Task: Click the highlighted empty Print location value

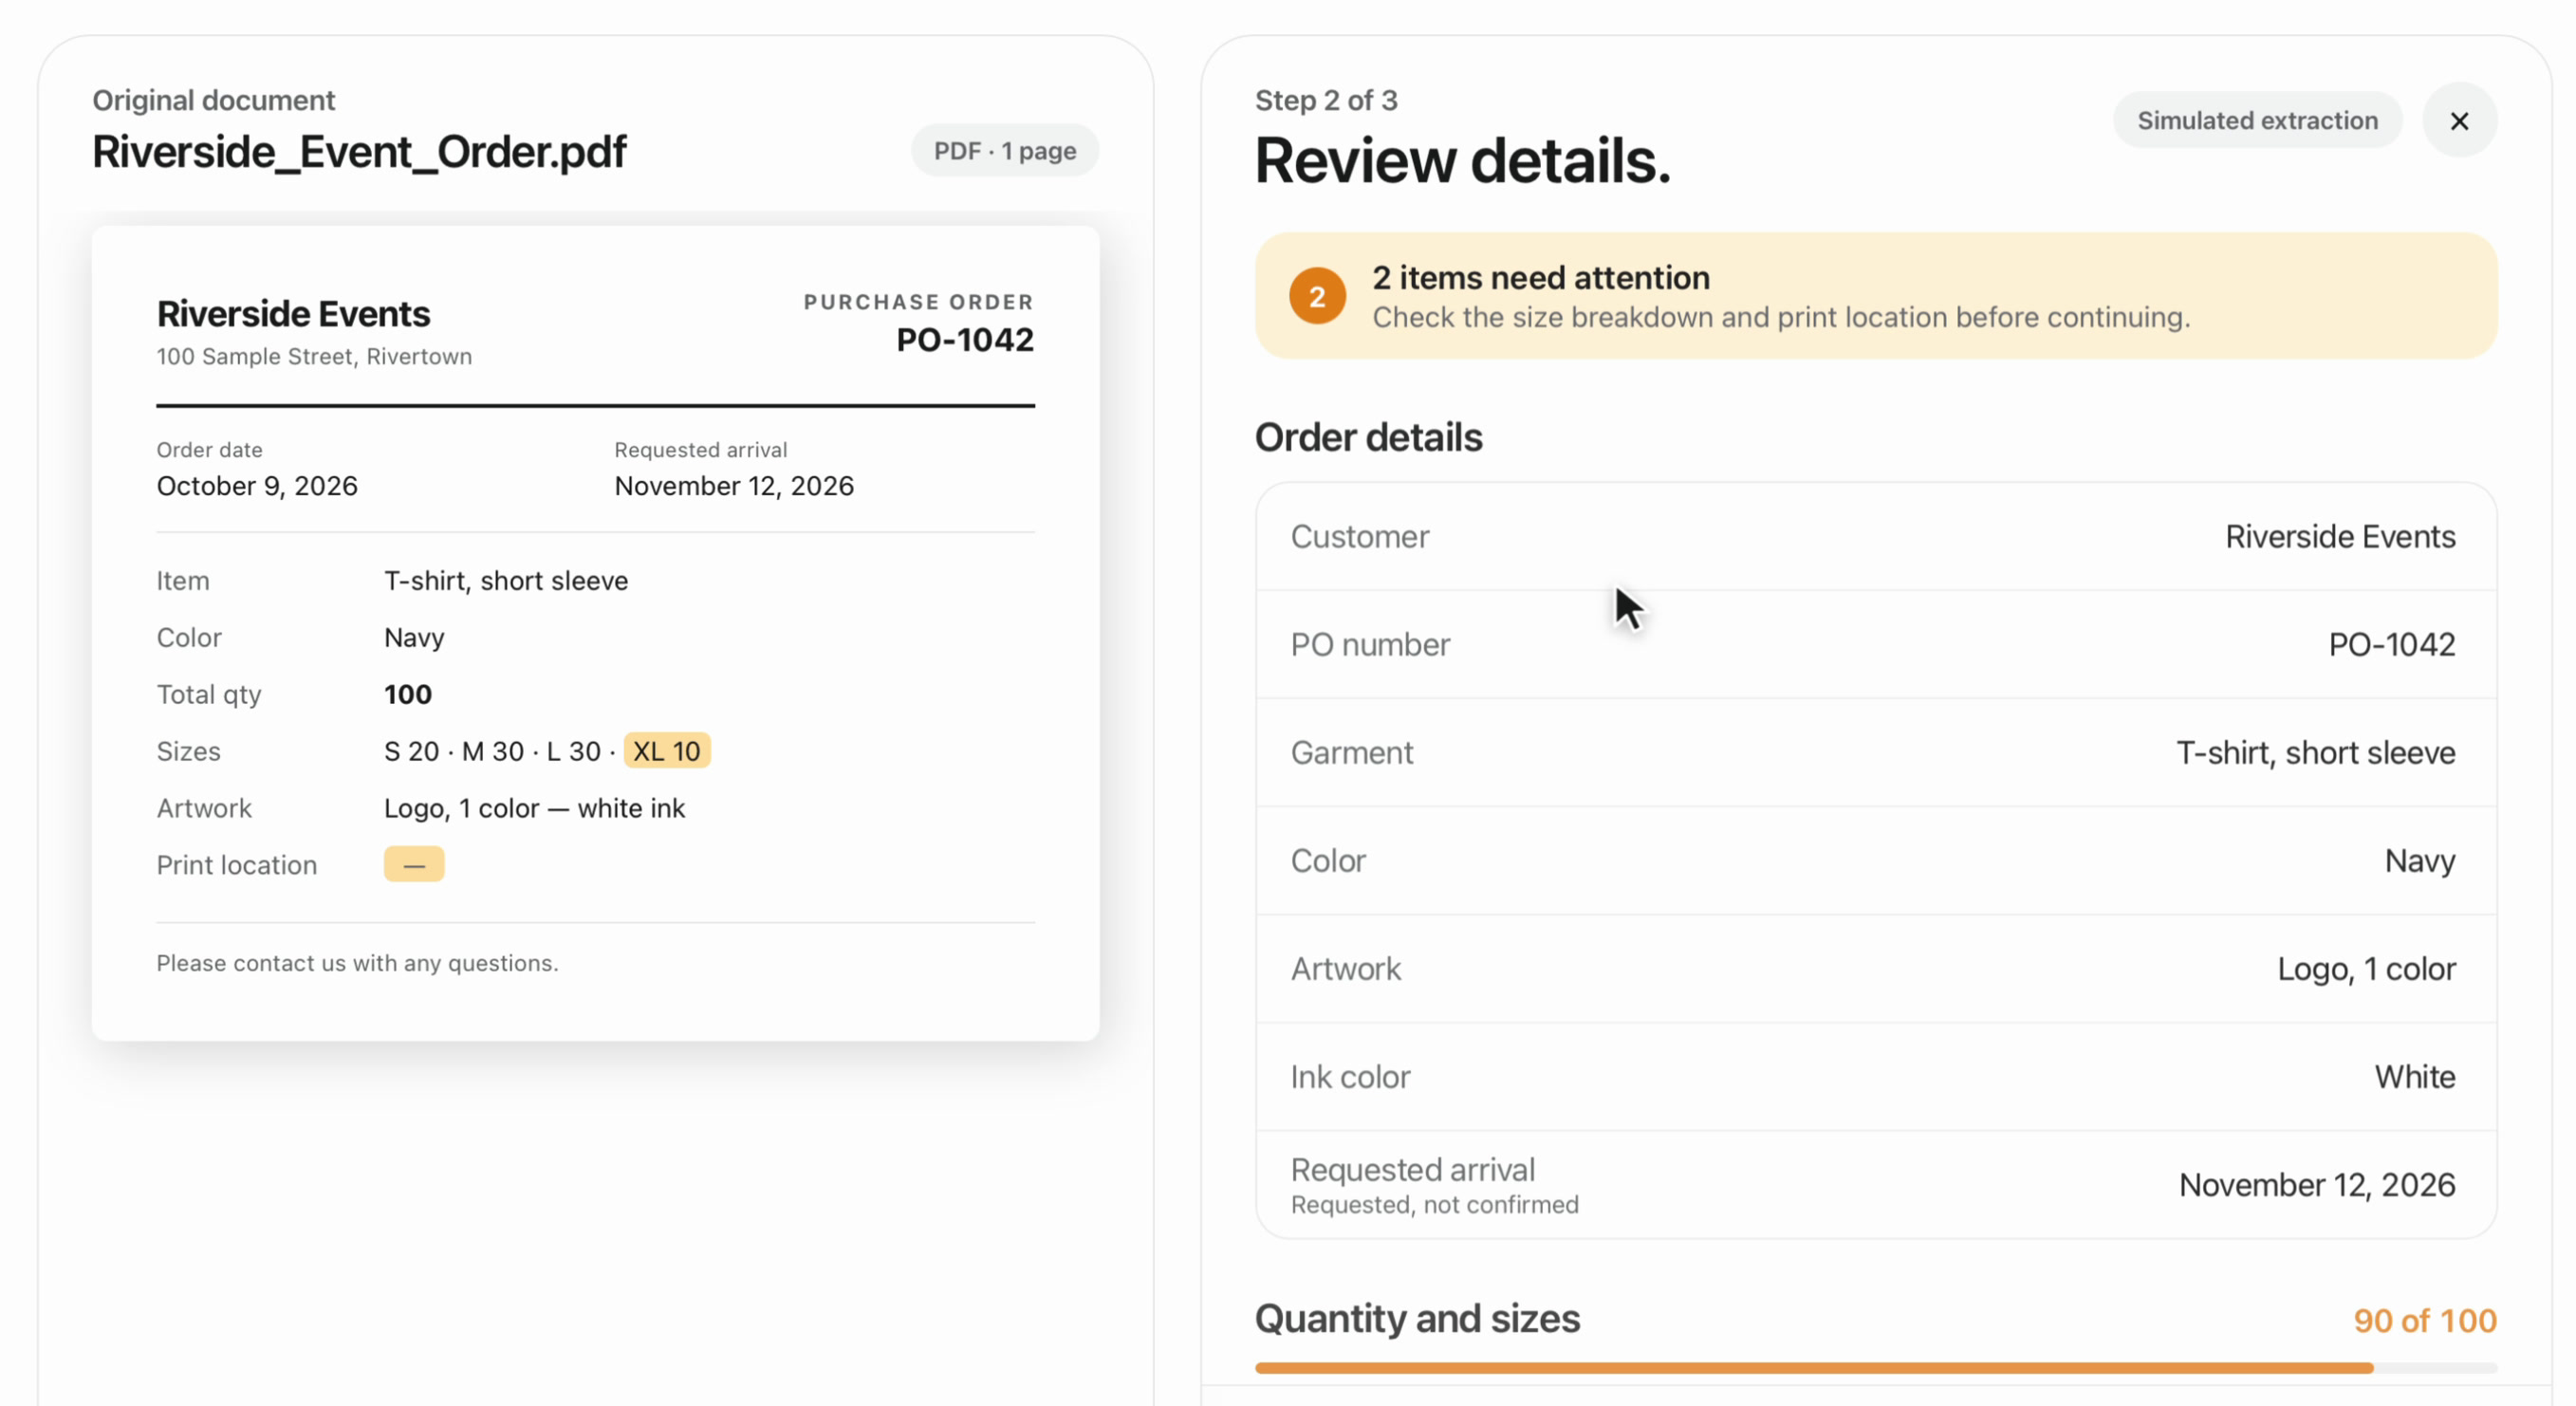Action: coord(414,864)
